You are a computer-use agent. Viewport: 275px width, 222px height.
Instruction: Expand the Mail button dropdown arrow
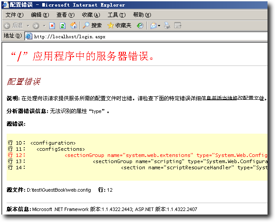pos(159,26)
